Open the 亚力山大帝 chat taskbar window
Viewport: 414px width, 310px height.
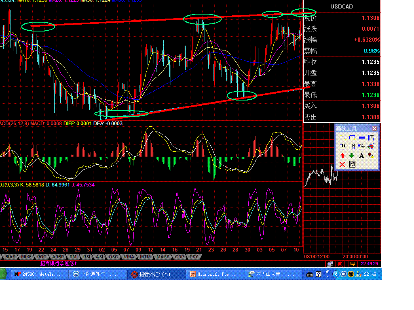(272, 274)
